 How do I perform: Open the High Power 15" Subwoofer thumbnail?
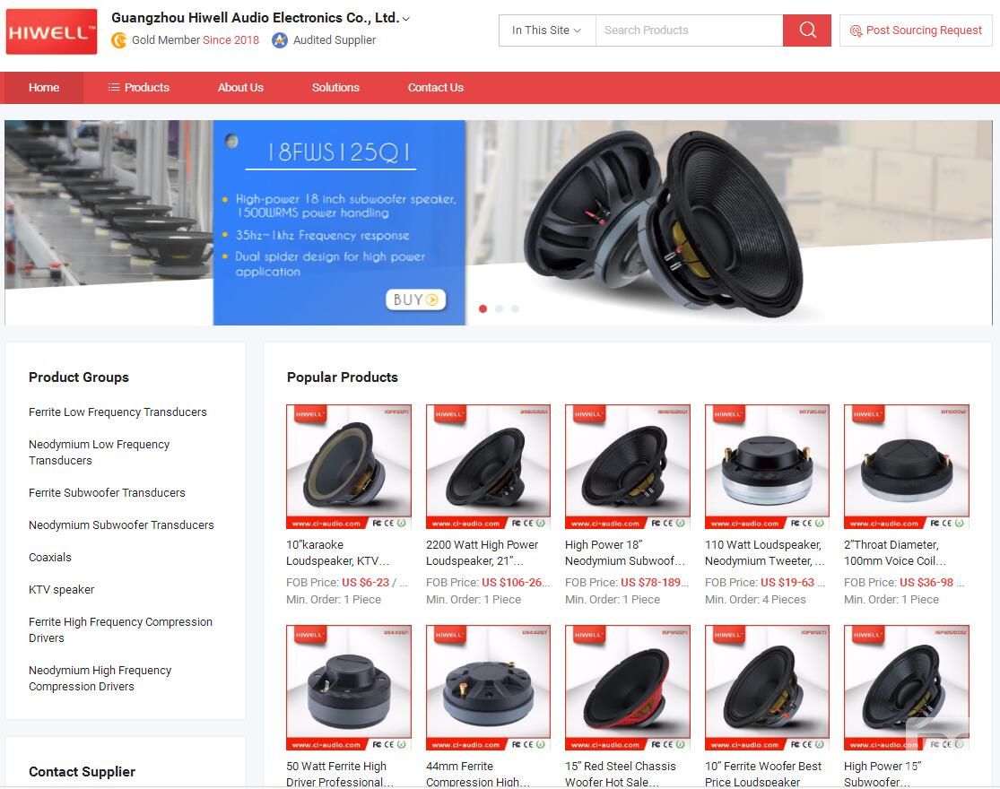[907, 688]
